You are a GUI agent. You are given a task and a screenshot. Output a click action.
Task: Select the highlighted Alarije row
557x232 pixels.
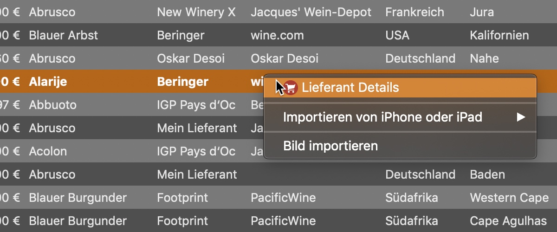coord(278,82)
